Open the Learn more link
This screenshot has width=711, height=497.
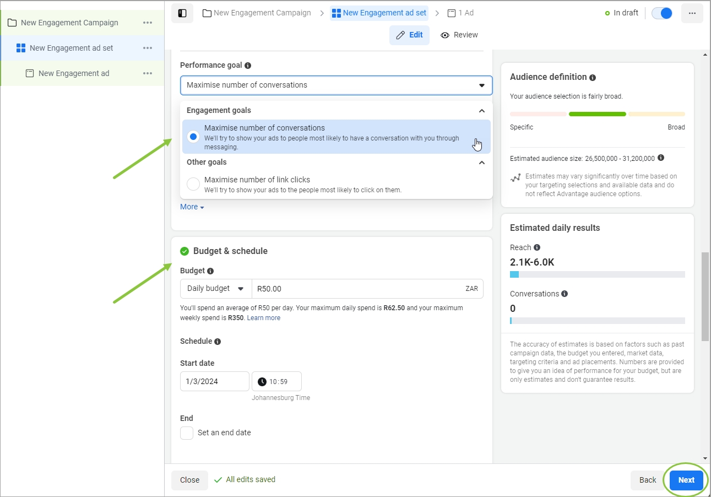(264, 318)
